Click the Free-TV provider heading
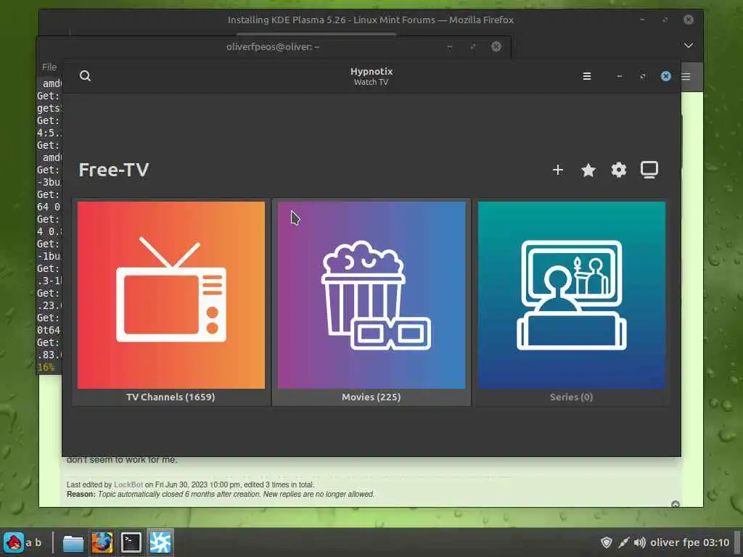The height and width of the screenshot is (557, 743). [114, 170]
